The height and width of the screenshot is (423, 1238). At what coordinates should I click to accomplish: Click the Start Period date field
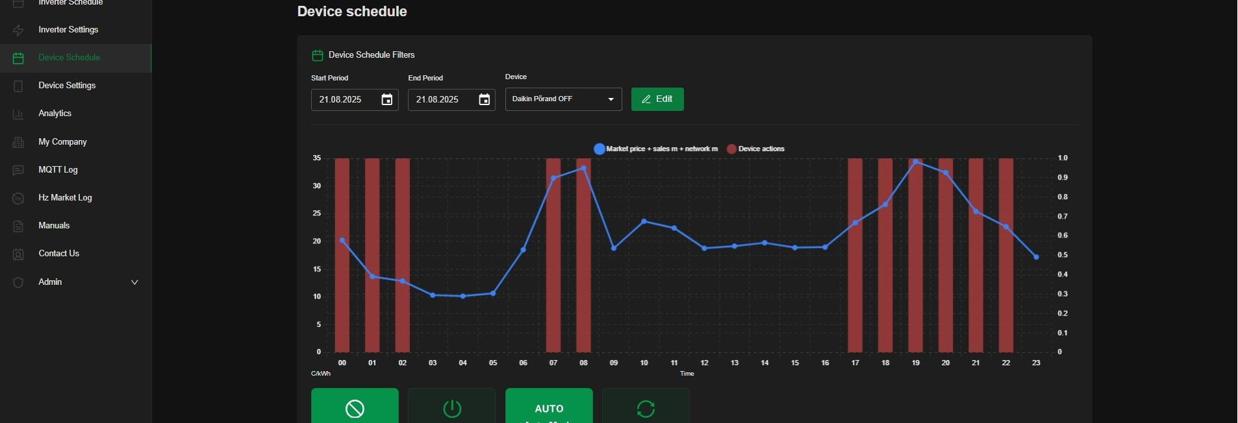pos(344,100)
